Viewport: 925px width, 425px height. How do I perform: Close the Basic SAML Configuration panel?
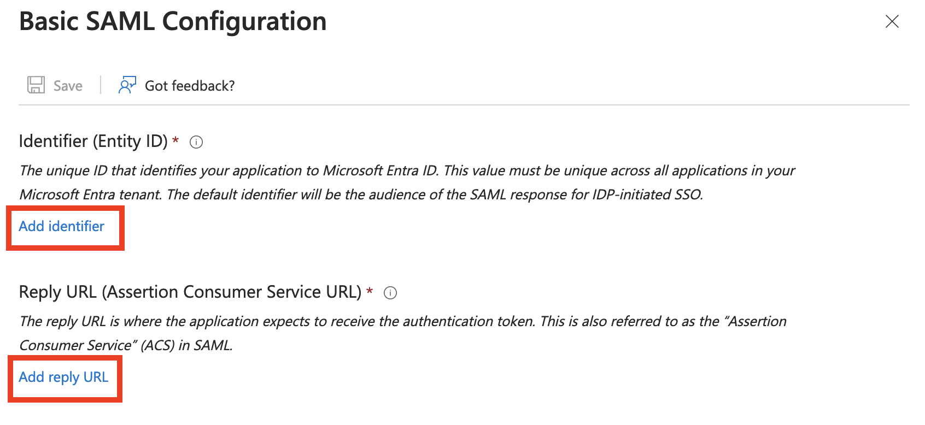[x=892, y=21]
